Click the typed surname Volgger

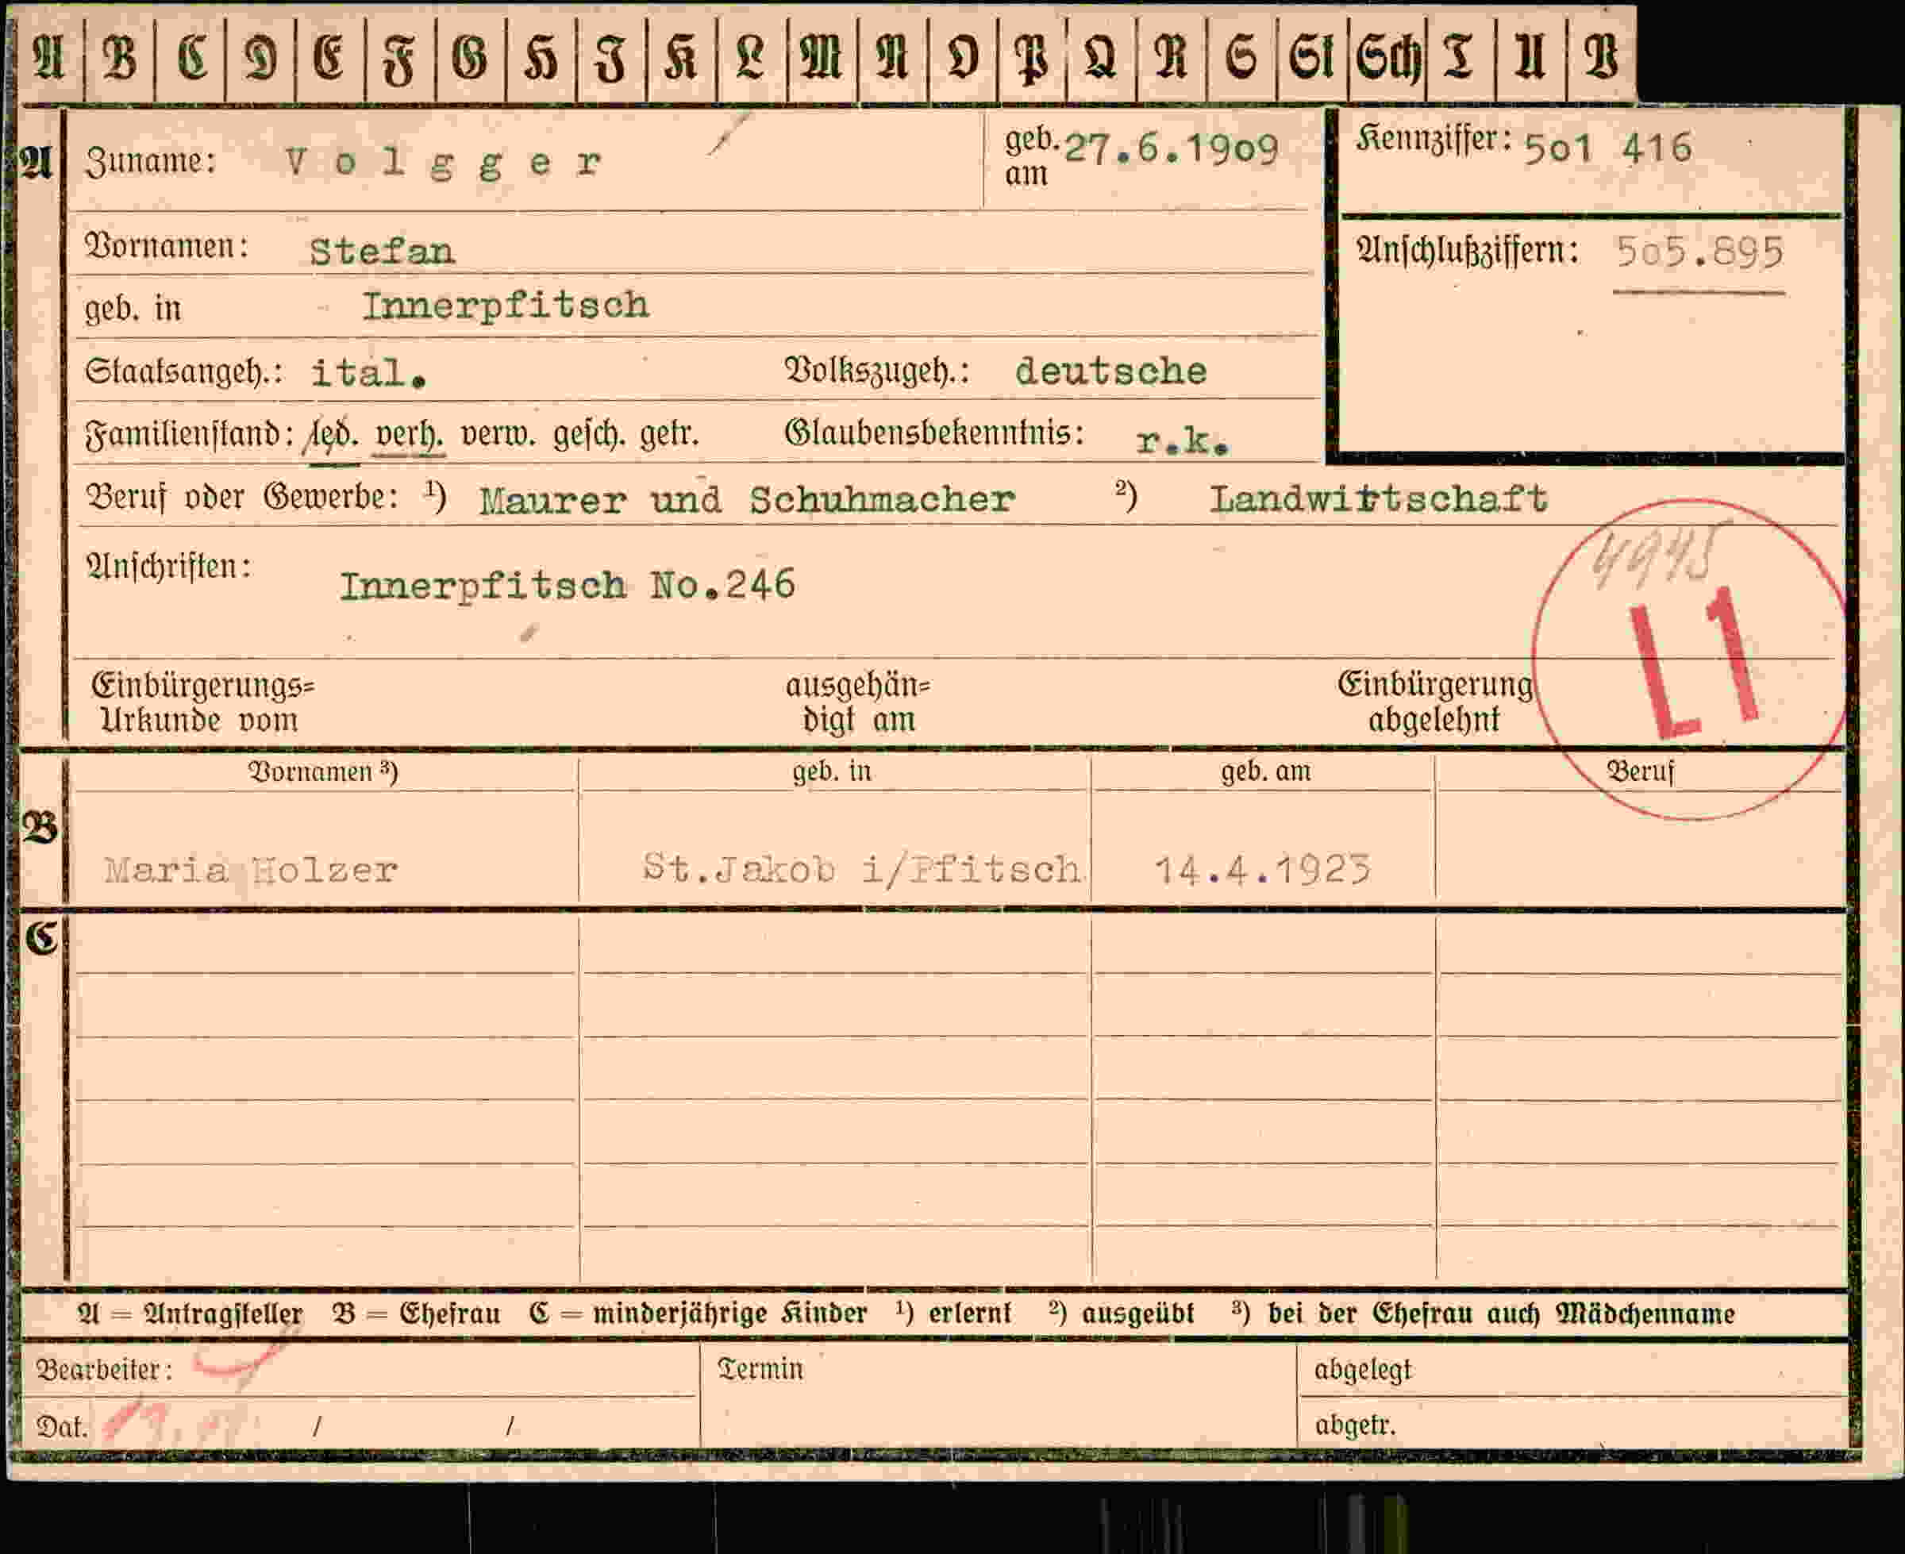point(443,163)
